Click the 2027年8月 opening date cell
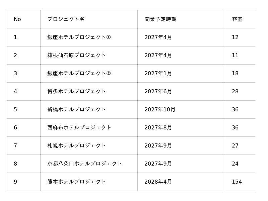The image size is (268, 201). [x=181, y=128]
